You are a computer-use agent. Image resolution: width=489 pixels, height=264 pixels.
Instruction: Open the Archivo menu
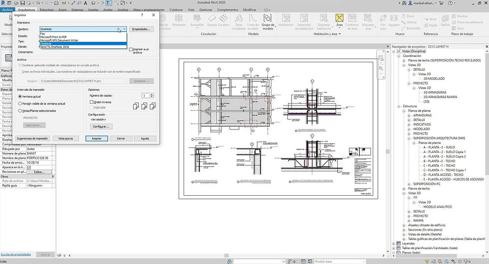pos(7,9)
